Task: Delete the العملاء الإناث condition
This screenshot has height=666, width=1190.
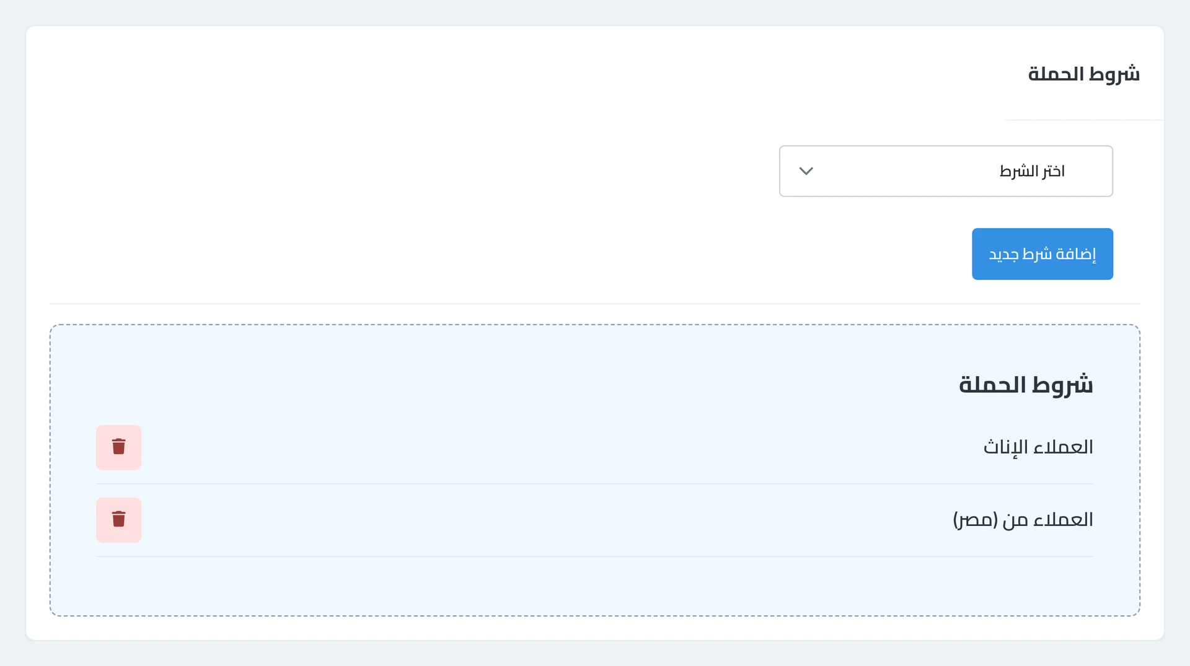Action: (118, 447)
